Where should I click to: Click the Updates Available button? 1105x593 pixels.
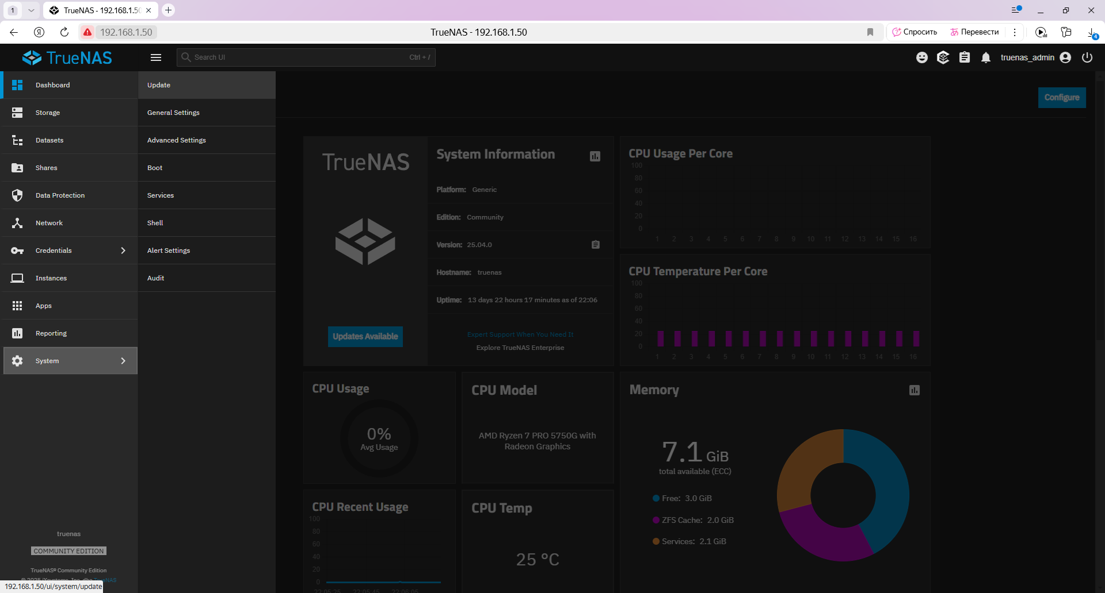click(x=365, y=337)
